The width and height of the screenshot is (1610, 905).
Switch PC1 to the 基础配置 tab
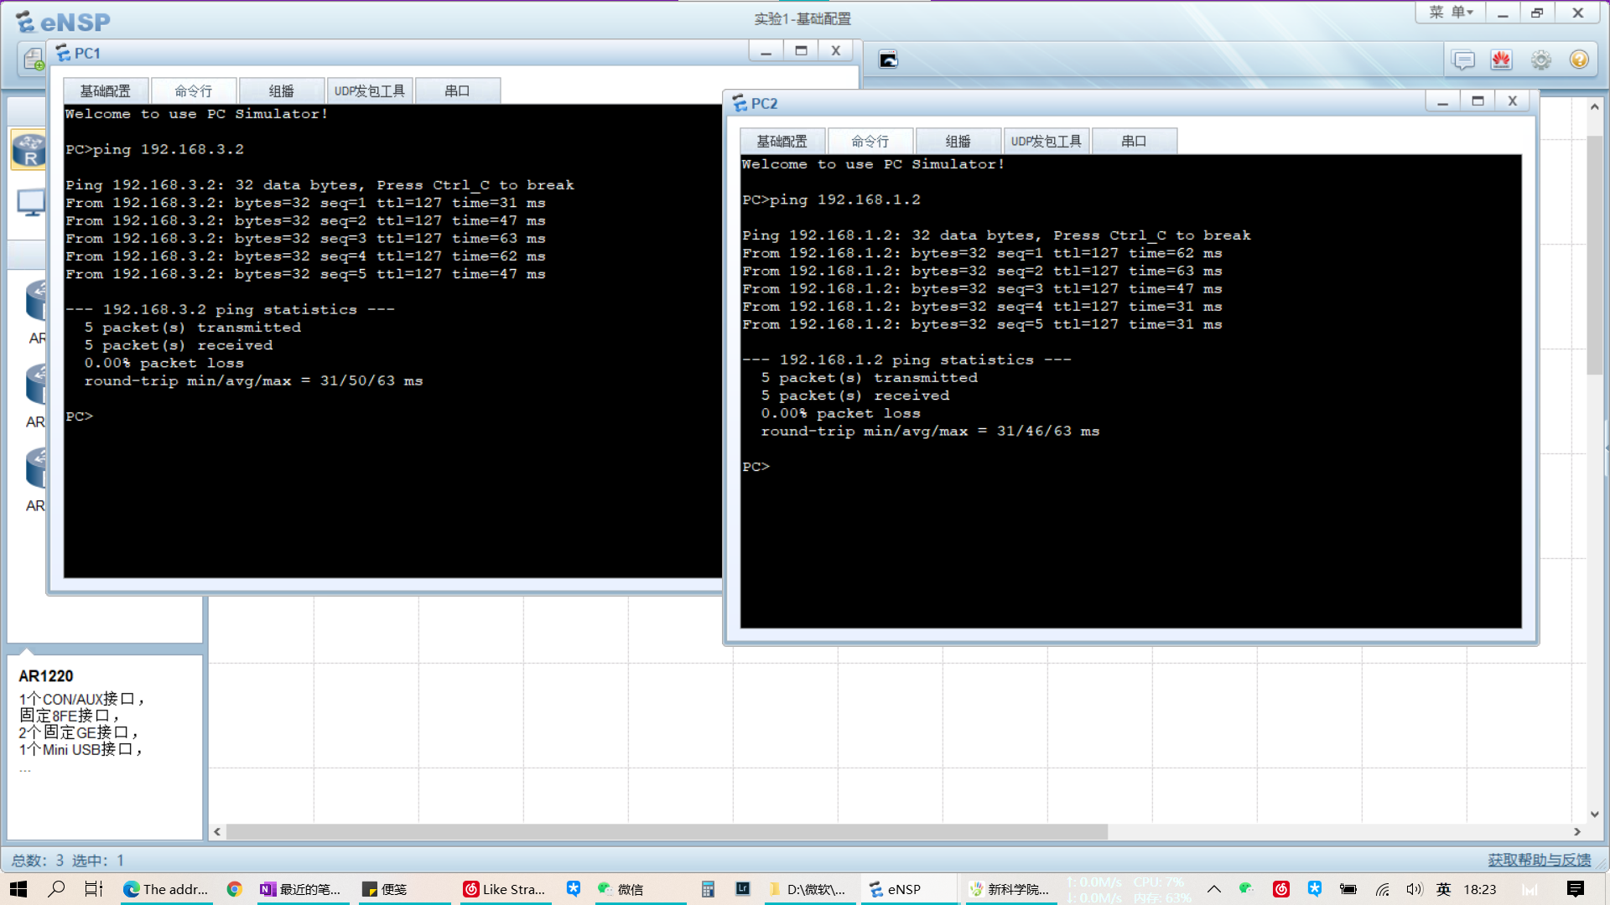[104, 90]
